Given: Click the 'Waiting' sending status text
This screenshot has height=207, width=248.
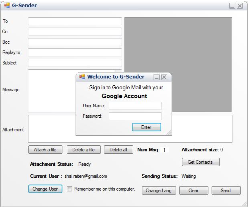Looking at the screenshot, I should pos(188,176).
